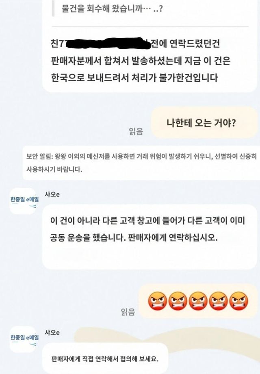Screen dimensions: 260x374
Task: Click upper 샤오e sender name
Action: pyautogui.click(x=52, y=194)
